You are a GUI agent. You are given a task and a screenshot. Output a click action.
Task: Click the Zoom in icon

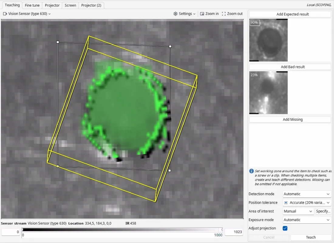coord(202,14)
